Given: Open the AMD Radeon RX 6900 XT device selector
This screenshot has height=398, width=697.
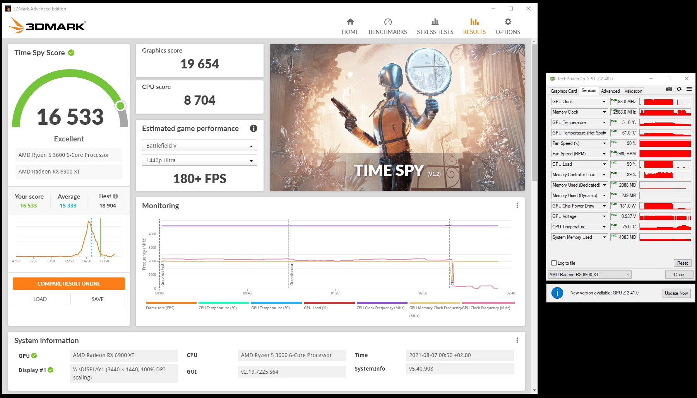Looking at the screenshot, I should [589, 275].
